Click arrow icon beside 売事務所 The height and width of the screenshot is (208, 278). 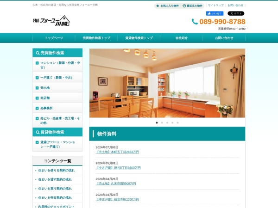(x=37, y=108)
